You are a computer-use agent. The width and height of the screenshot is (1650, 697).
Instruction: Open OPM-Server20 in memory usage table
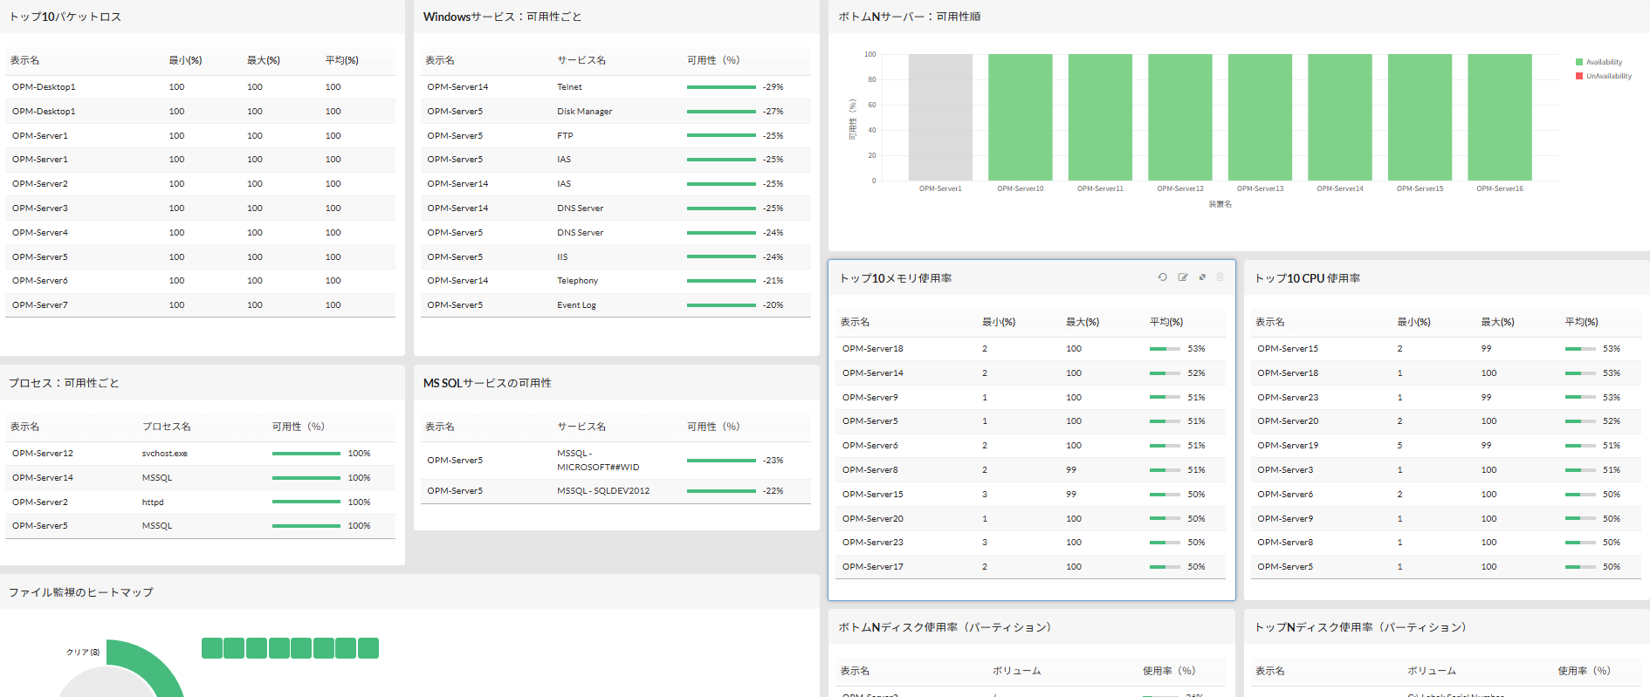point(873,519)
